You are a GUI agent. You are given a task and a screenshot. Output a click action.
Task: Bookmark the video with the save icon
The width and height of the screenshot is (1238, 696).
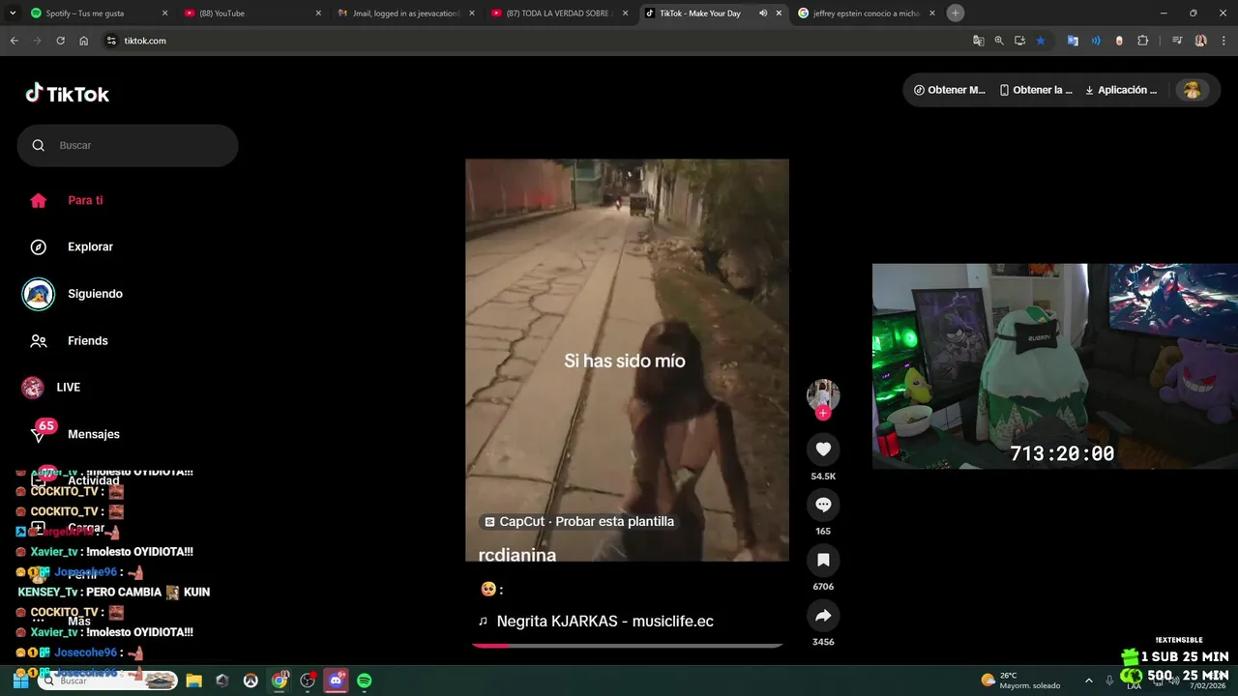click(x=823, y=560)
